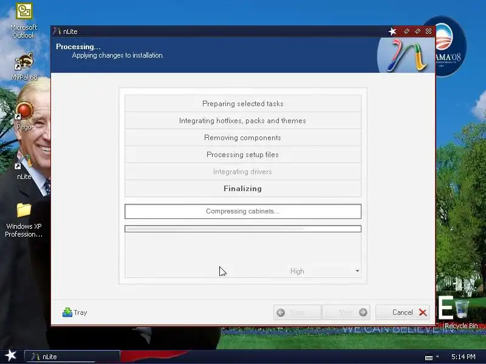Image resolution: width=486 pixels, height=364 pixels.
Task: Open the Recycle Bin on the desktop
Action: (x=461, y=314)
